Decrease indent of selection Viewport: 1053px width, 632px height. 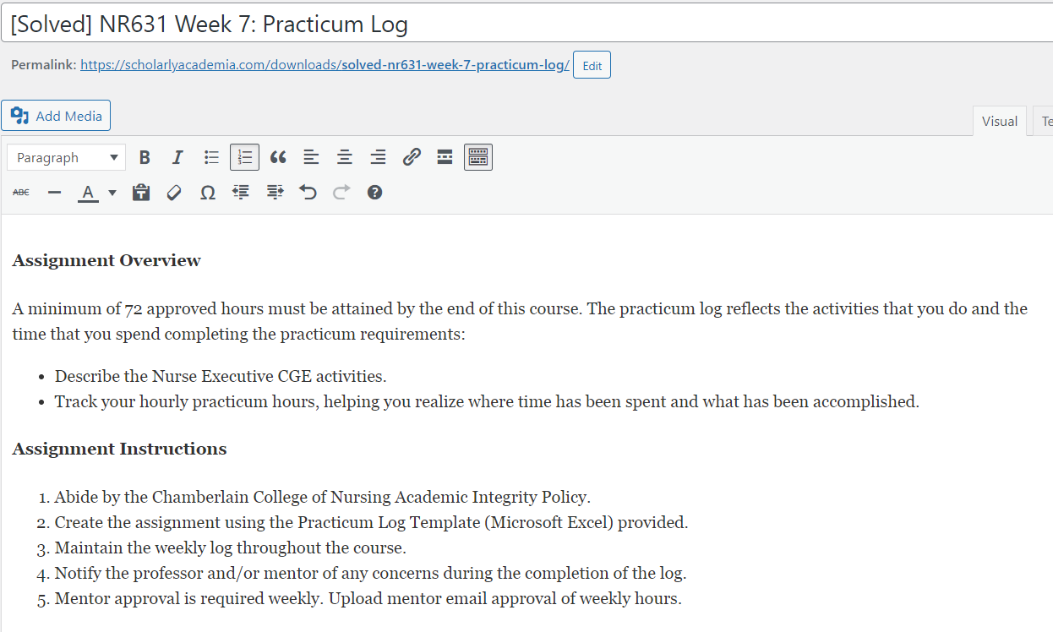tap(241, 193)
